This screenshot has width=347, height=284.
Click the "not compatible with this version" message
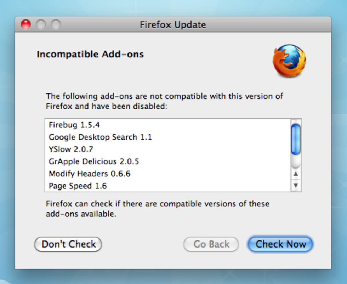click(x=164, y=101)
